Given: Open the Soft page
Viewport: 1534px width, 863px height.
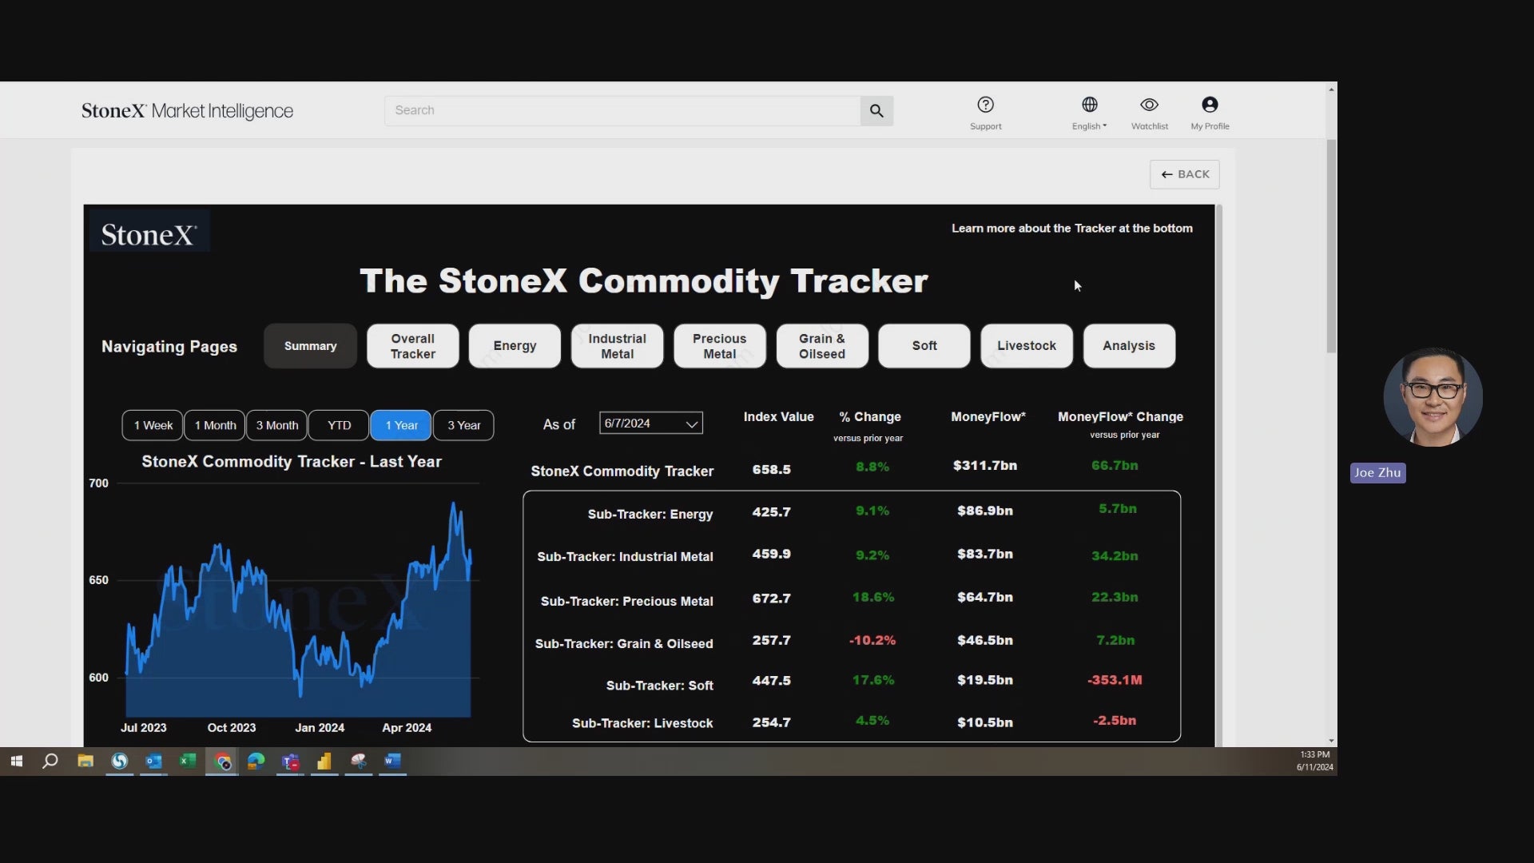Looking at the screenshot, I should [924, 346].
